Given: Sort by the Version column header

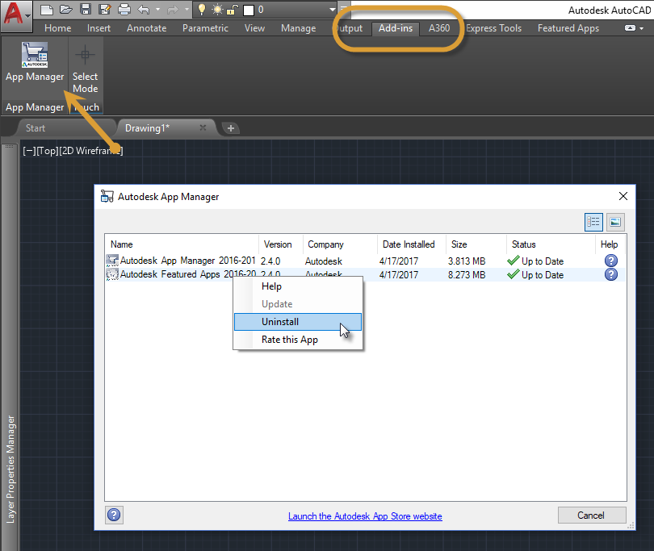Looking at the screenshot, I should tap(281, 244).
